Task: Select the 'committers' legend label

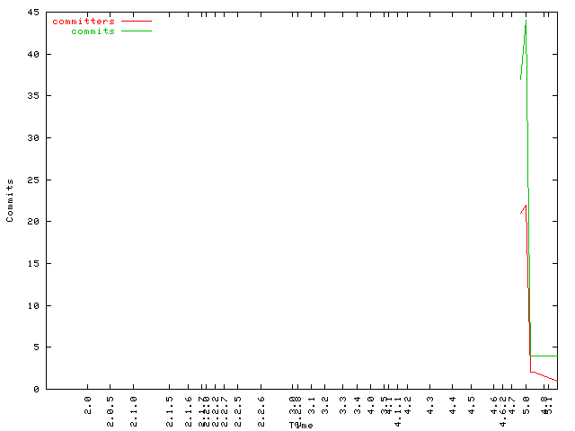Action: coord(84,21)
